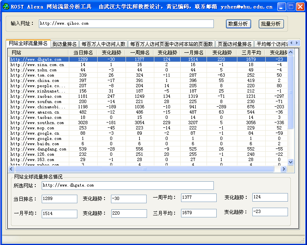Click the 一周排名 column header
The height and width of the screenshot is (245, 307).
[x=139, y=53]
